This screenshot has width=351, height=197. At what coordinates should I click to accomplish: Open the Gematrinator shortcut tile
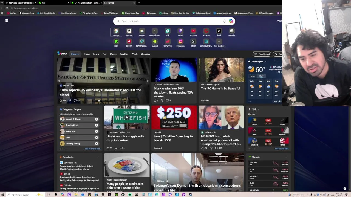point(155,32)
